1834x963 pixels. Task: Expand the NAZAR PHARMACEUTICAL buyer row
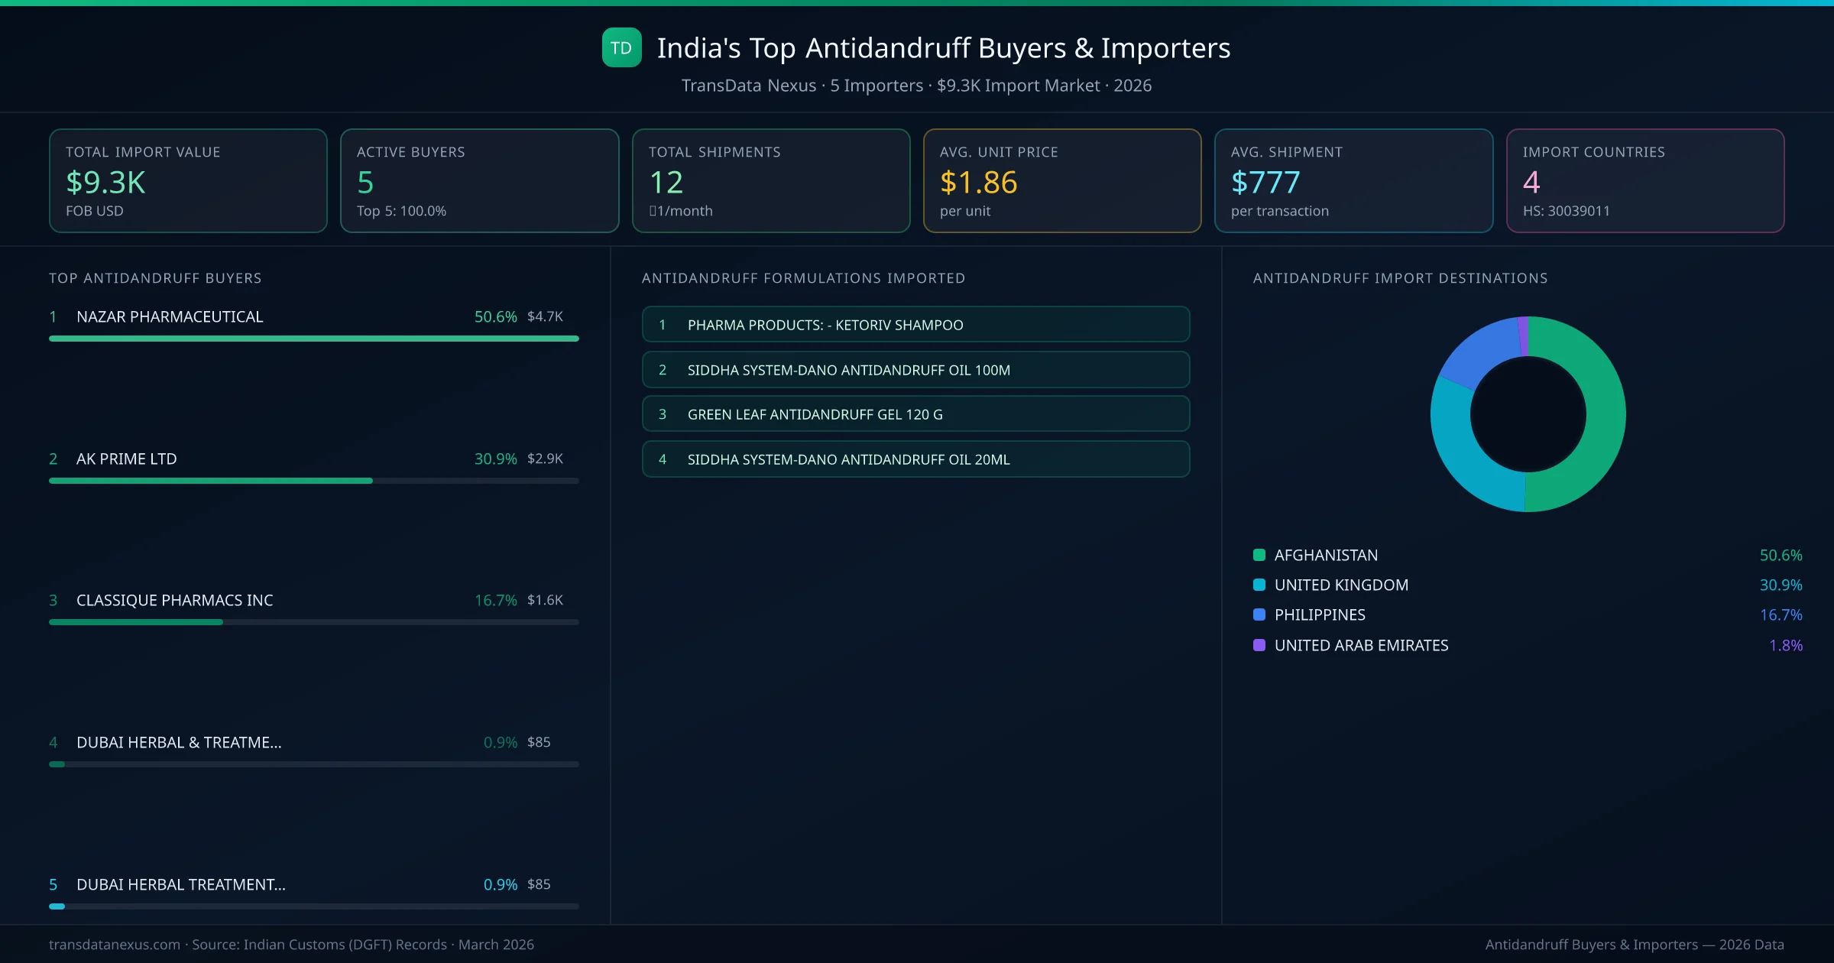click(169, 316)
